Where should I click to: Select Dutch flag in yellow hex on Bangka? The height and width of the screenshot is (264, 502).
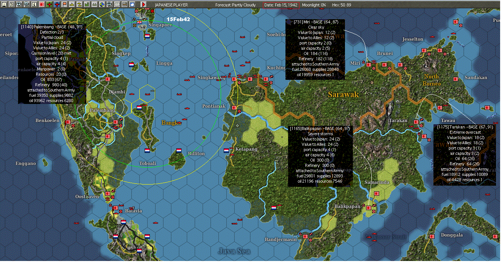click(139, 108)
